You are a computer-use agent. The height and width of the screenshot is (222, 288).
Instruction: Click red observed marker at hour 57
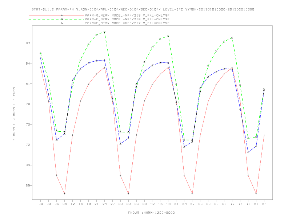click(192, 193)
